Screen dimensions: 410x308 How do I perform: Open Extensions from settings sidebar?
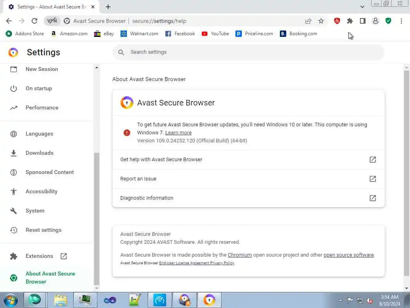click(39, 256)
